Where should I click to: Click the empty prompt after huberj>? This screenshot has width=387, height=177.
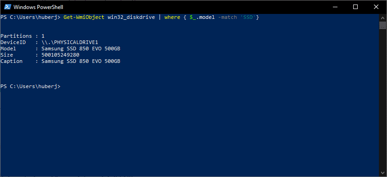pyautogui.click(x=63, y=86)
